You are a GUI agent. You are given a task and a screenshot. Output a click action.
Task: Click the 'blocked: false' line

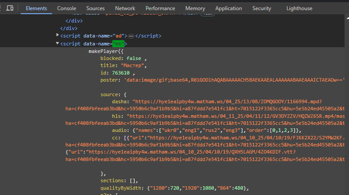point(123,58)
